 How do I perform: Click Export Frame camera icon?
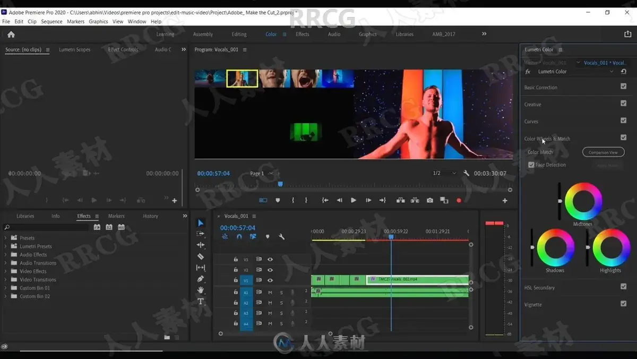(429, 200)
